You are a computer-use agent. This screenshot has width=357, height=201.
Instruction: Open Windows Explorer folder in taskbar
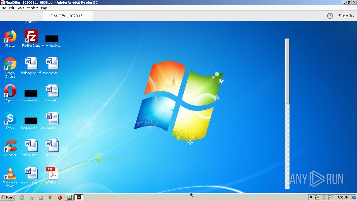(32, 197)
